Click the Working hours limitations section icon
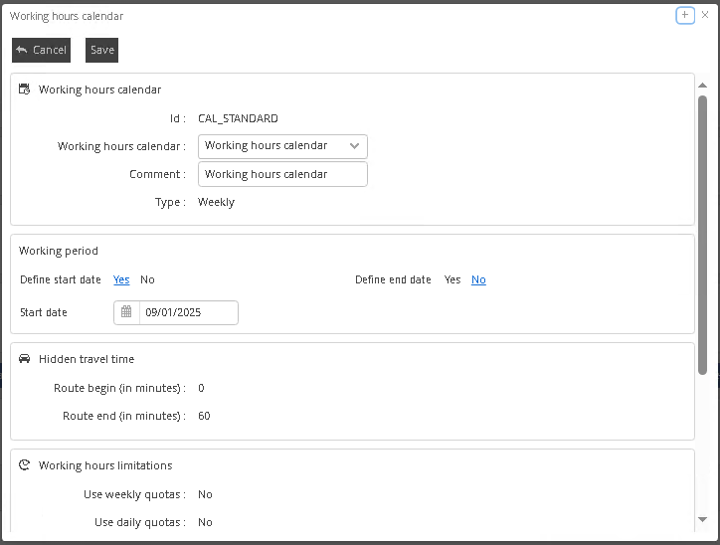Screen dimensions: 720x545 (x=25, y=465)
